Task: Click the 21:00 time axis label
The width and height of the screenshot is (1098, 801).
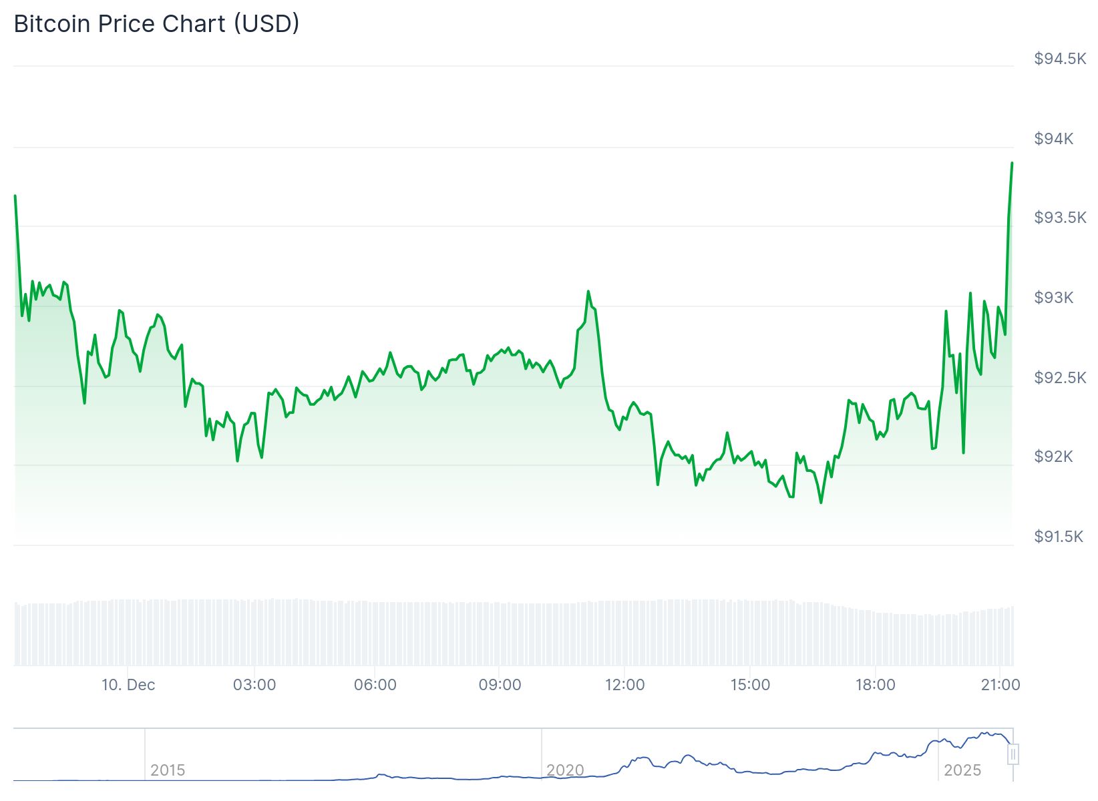Action: click(x=1000, y=685)
